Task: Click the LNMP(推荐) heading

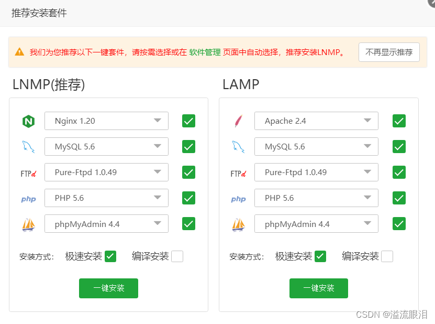Action: [49, 84]
